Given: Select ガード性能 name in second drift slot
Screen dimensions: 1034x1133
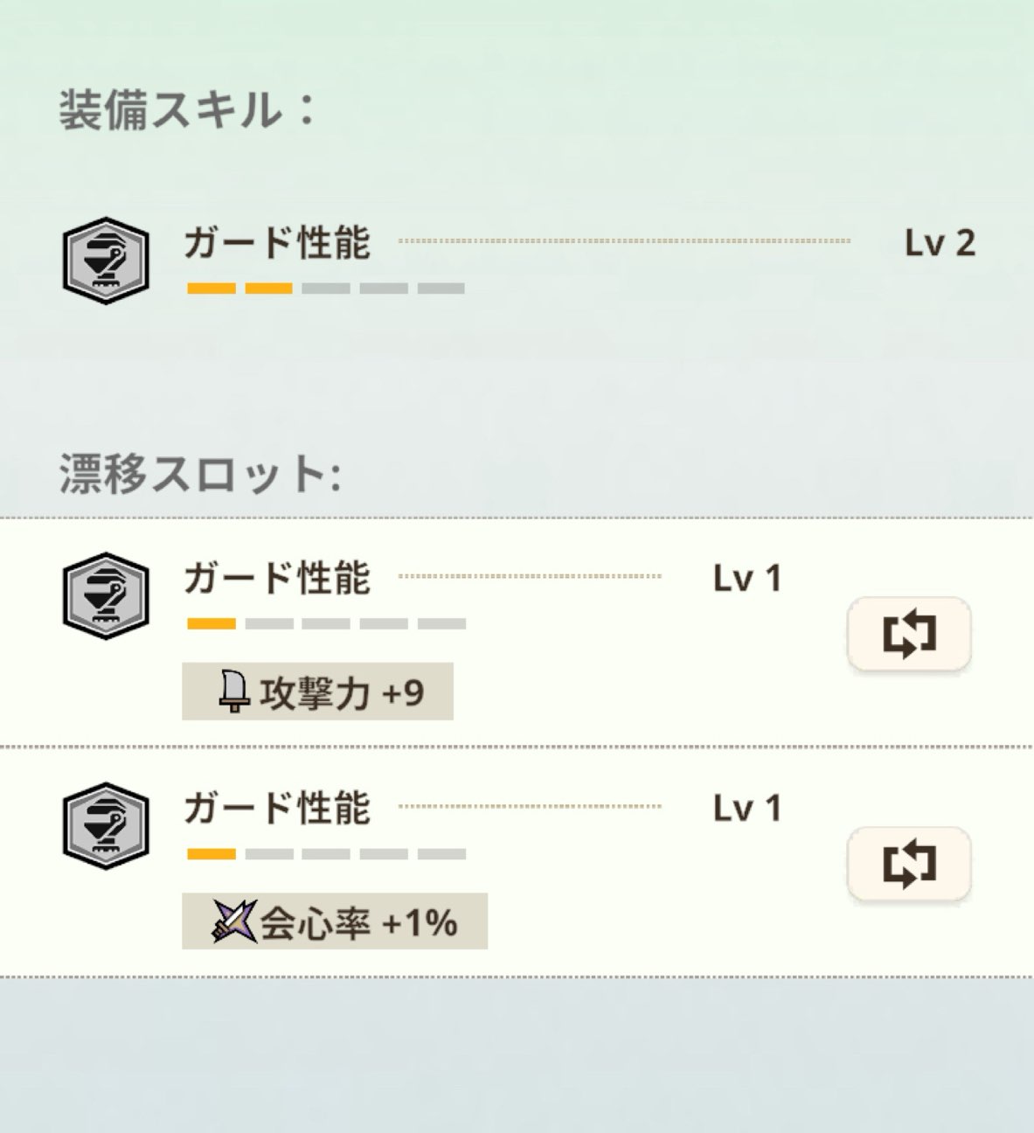Looking at the screenshot, I should (x=277, y=809).
